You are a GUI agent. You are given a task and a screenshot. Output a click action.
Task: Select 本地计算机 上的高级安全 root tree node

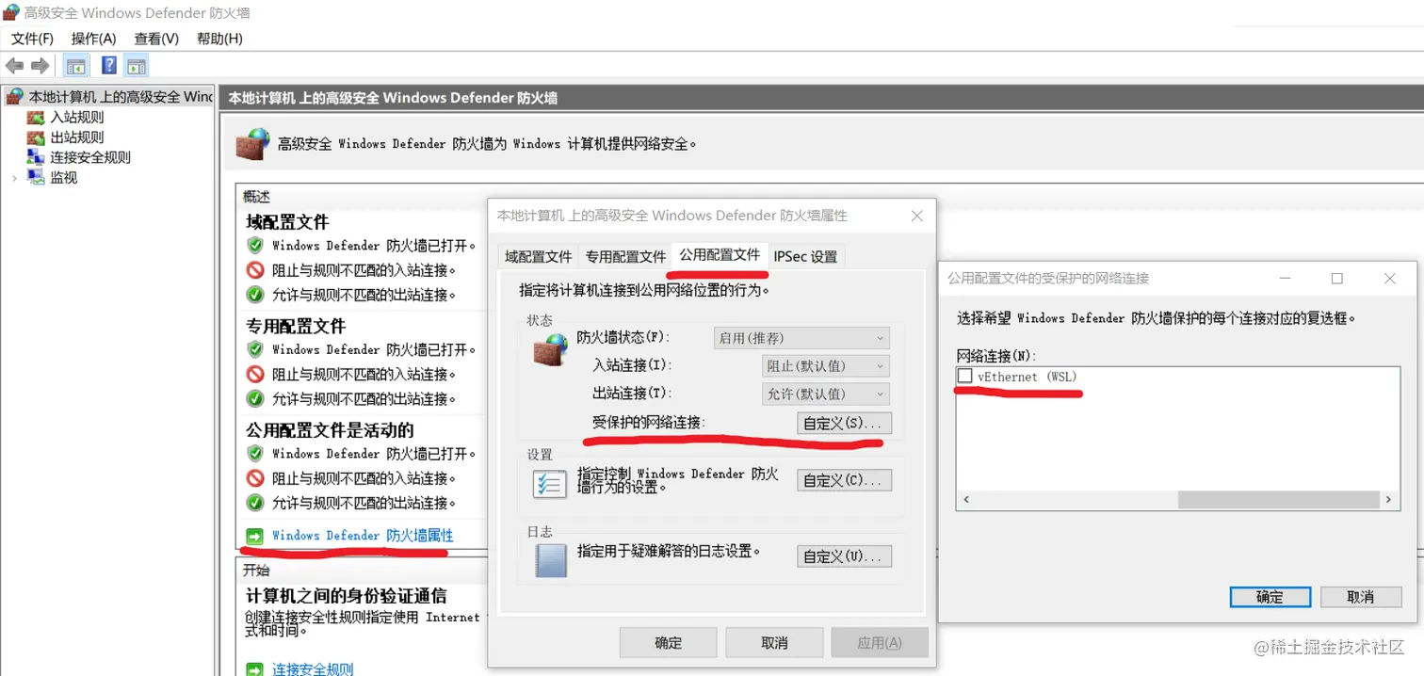click(121, 97)
